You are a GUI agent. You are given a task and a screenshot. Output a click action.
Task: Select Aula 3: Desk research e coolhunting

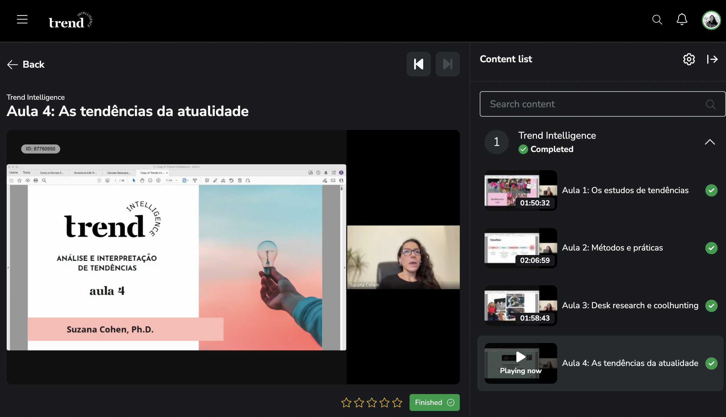coord(630,305)
